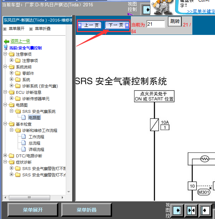Expand the 零部件 folder

pos(11,73)
